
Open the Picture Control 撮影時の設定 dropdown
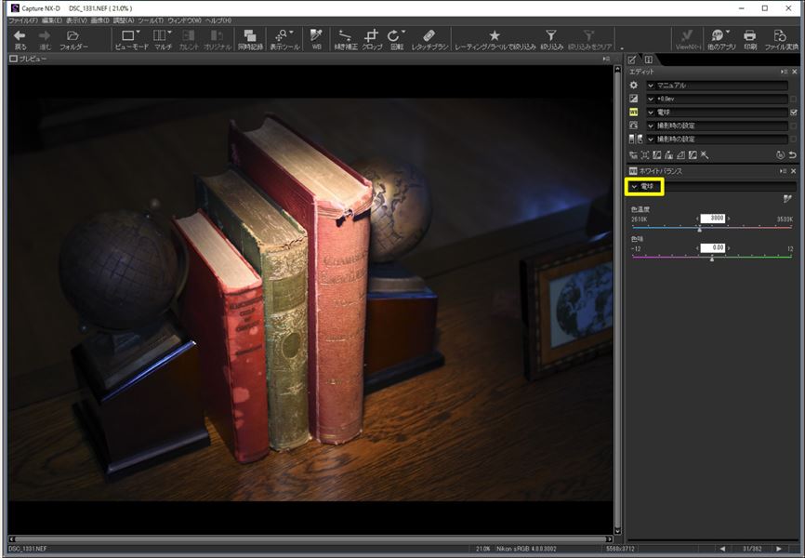click(717, 126)
